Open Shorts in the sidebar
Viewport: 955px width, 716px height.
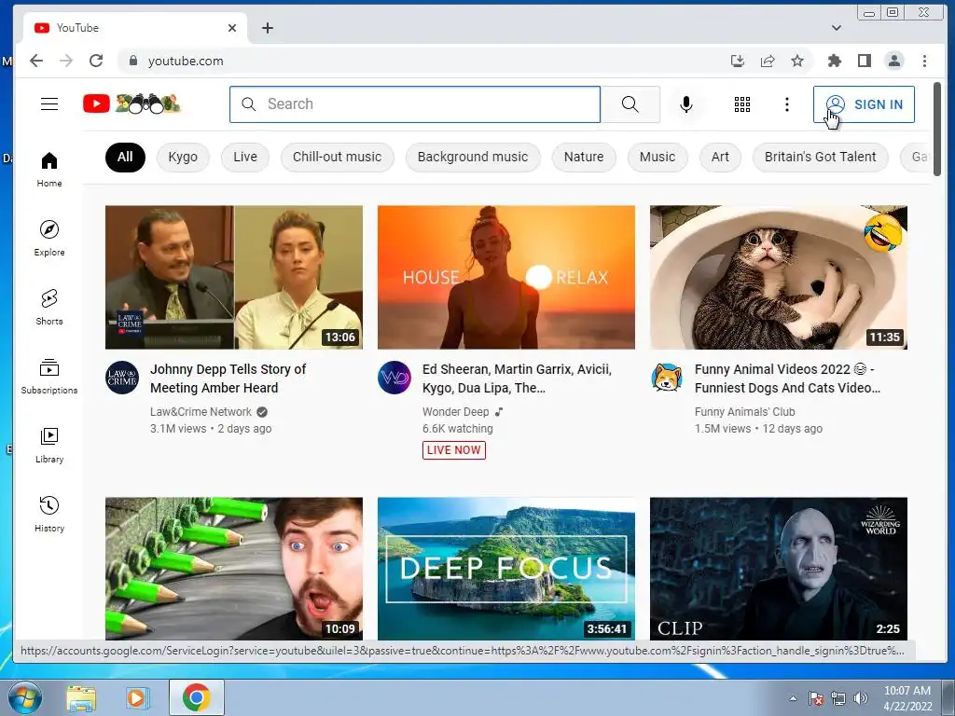point(49,307)
